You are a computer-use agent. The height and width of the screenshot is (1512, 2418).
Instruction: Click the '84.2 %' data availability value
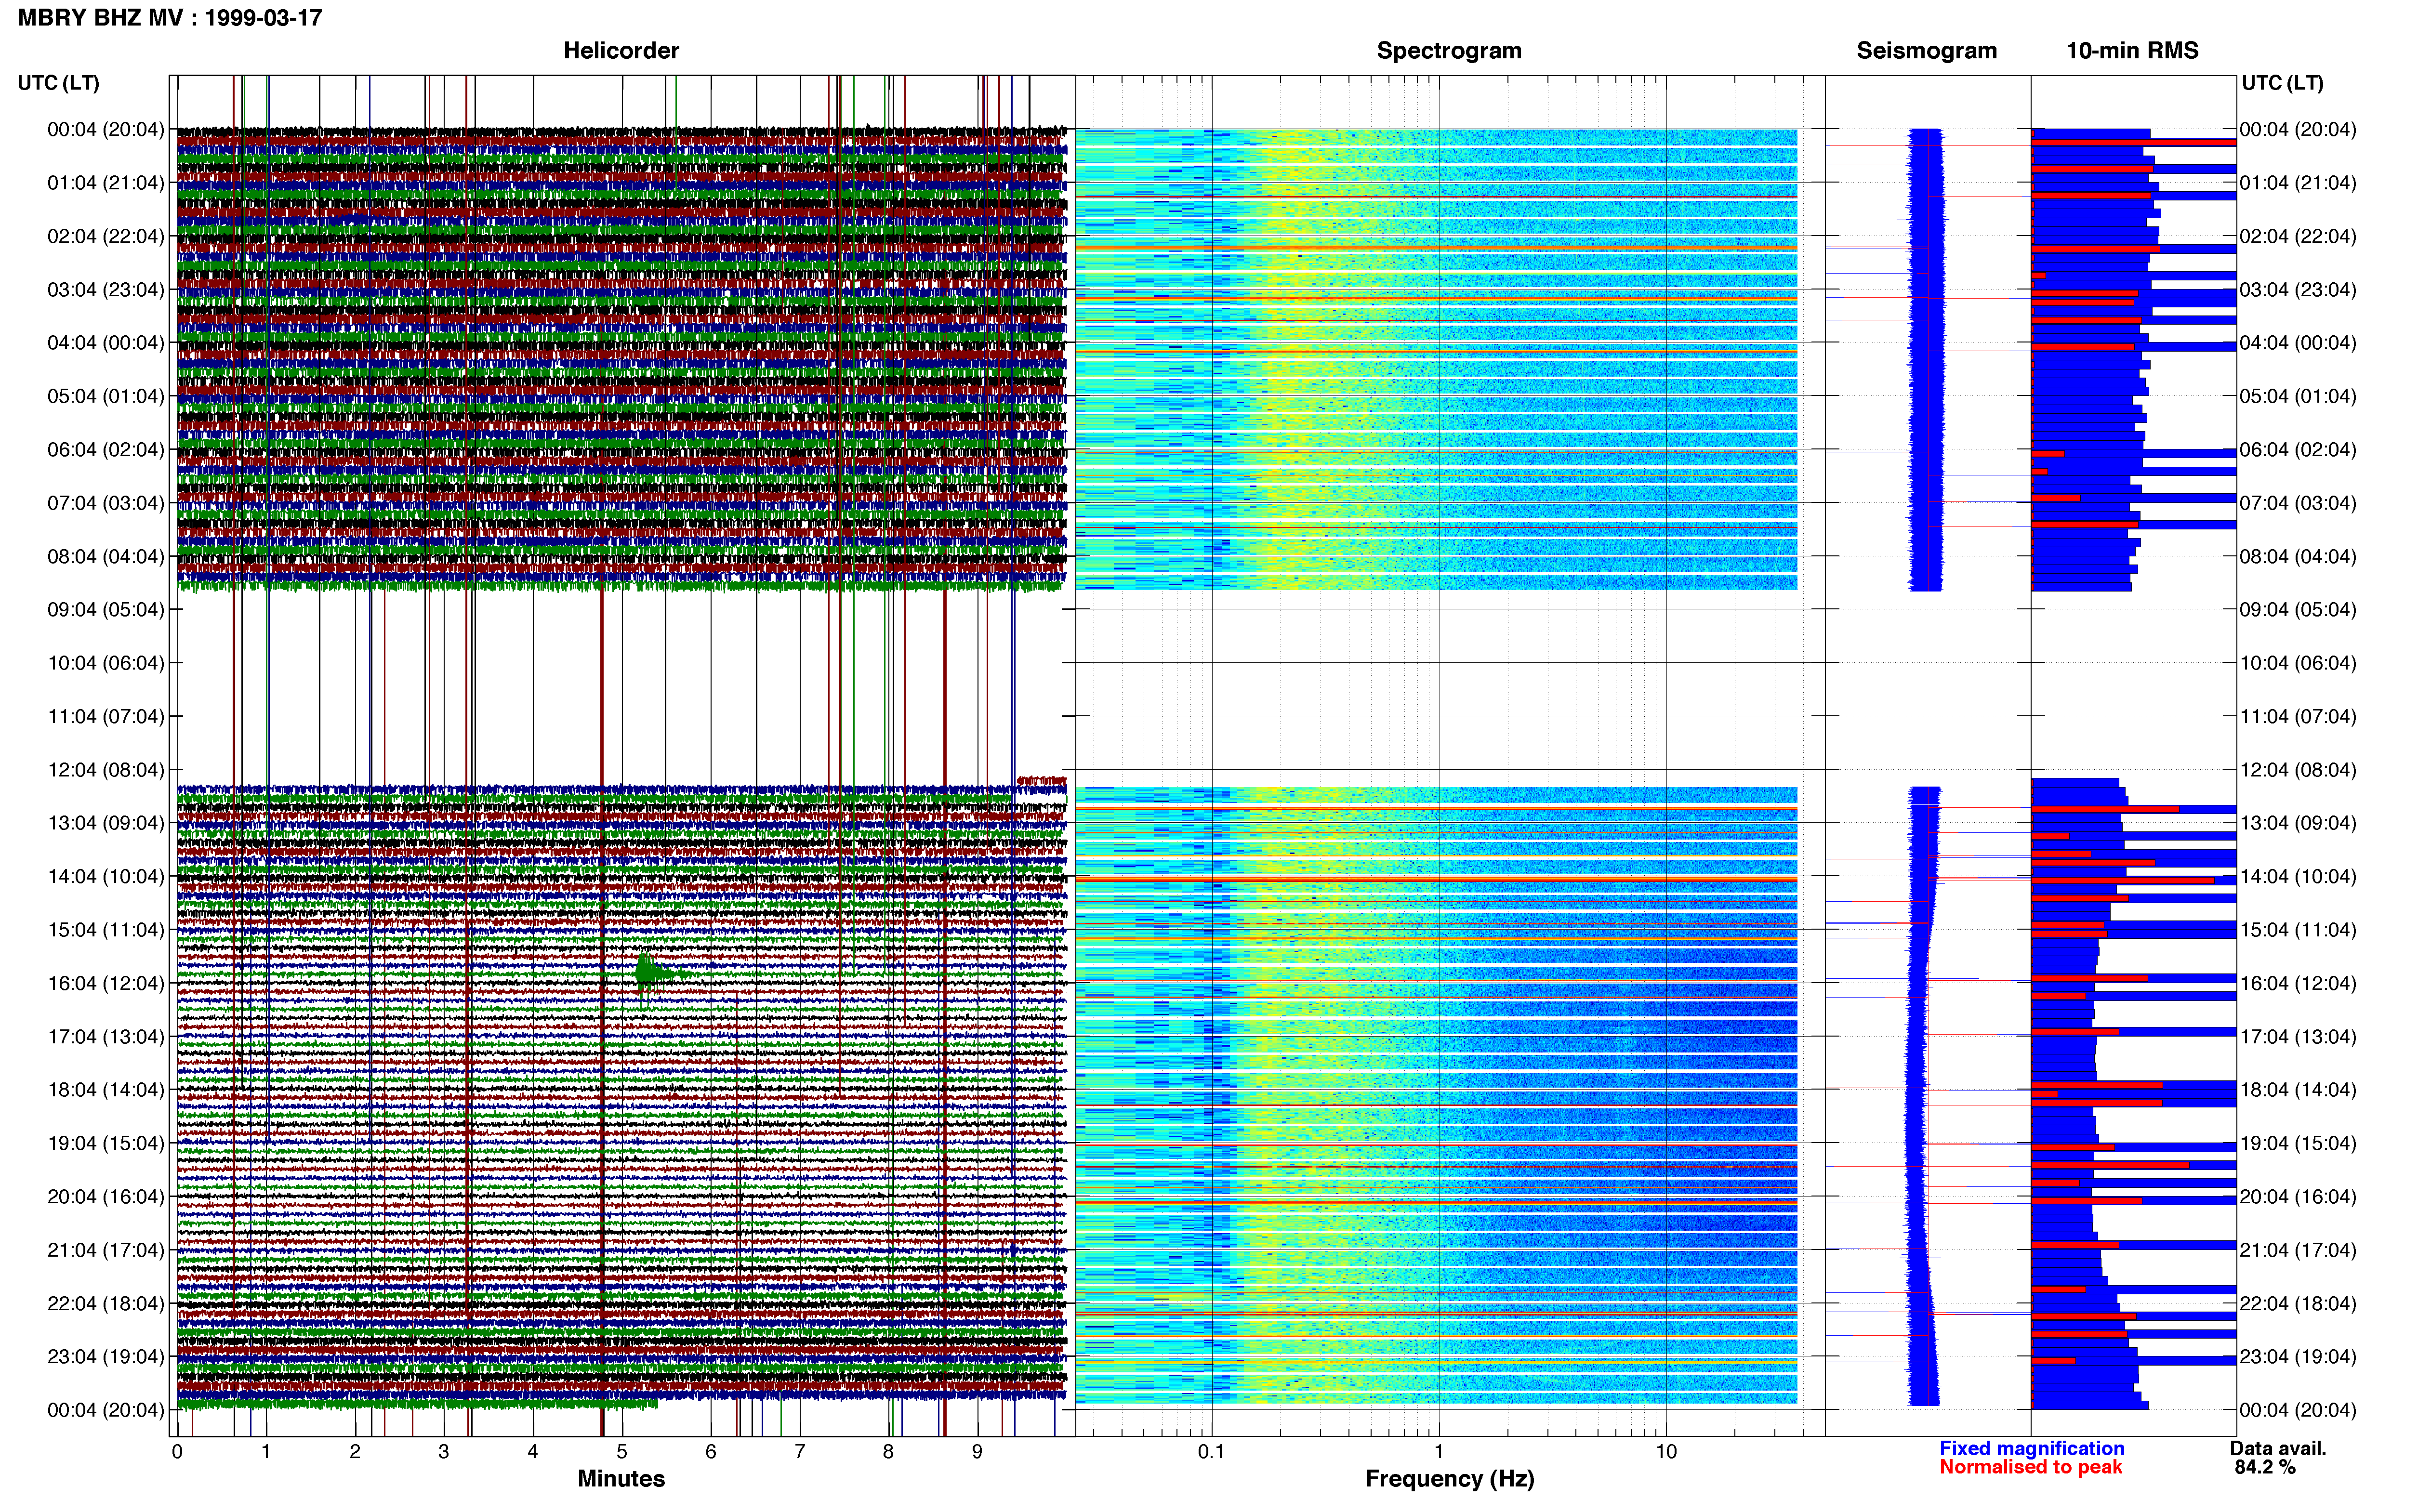point(2264,1467)
